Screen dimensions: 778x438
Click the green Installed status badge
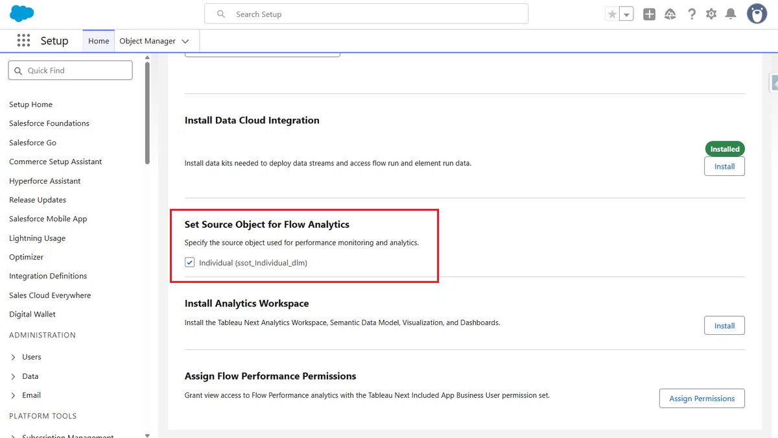(725, 149)
